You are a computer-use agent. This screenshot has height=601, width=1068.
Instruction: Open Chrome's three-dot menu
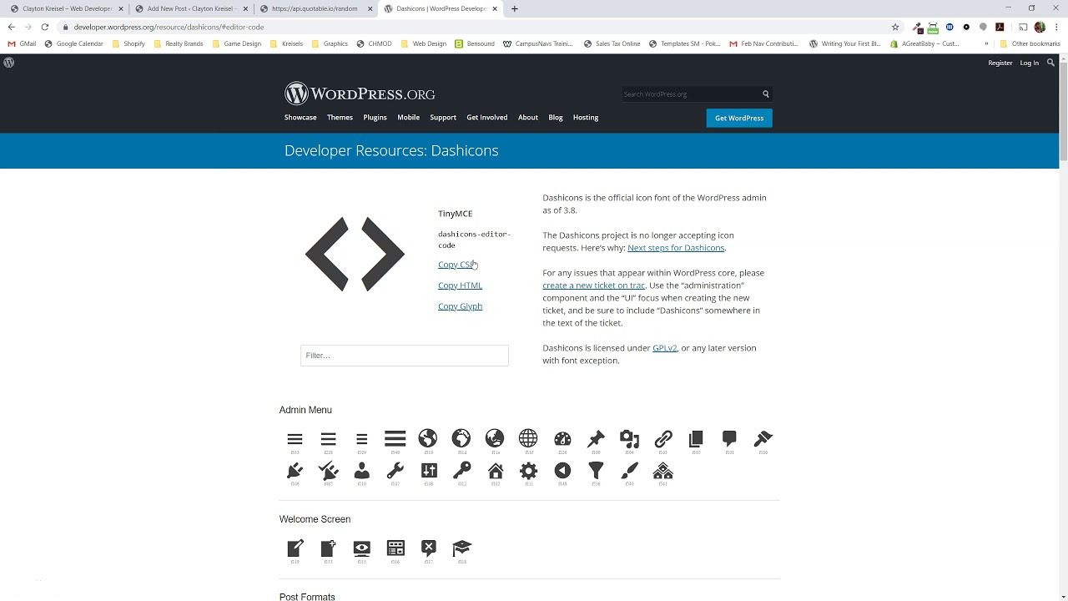click(1055, 27)
